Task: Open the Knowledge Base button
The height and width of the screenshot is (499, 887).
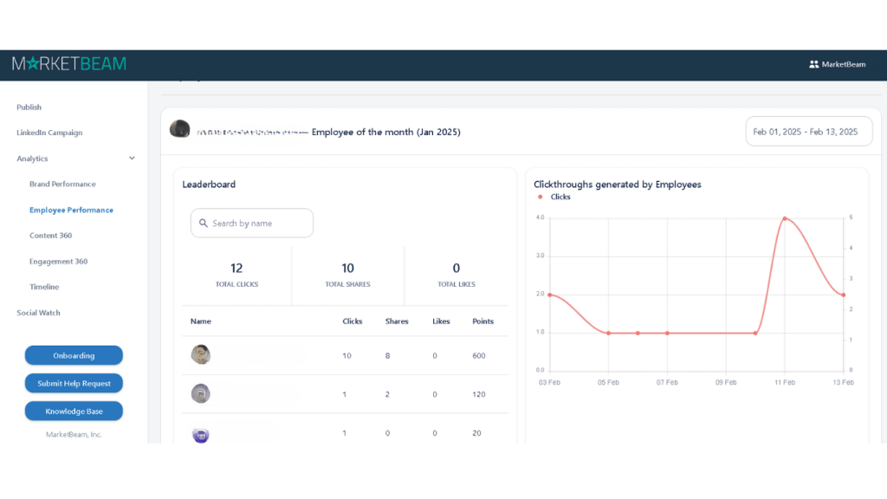Action: (74, 411)
